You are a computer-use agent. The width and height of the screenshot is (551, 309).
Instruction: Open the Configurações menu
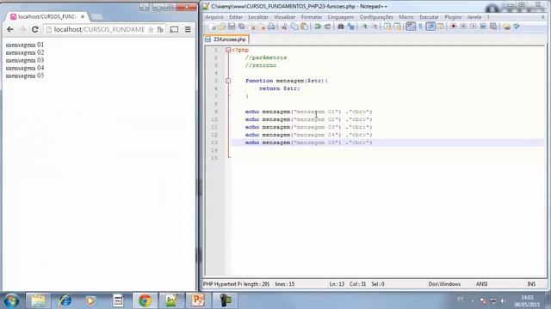click(x=376, y=17)
